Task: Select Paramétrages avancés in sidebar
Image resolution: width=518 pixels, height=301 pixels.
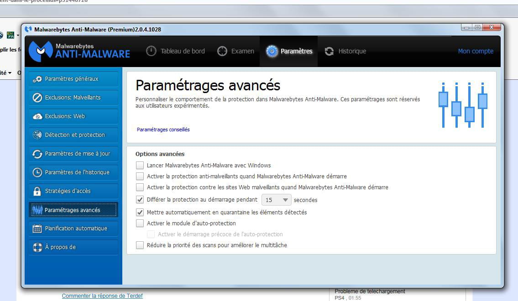Action: 73,210
